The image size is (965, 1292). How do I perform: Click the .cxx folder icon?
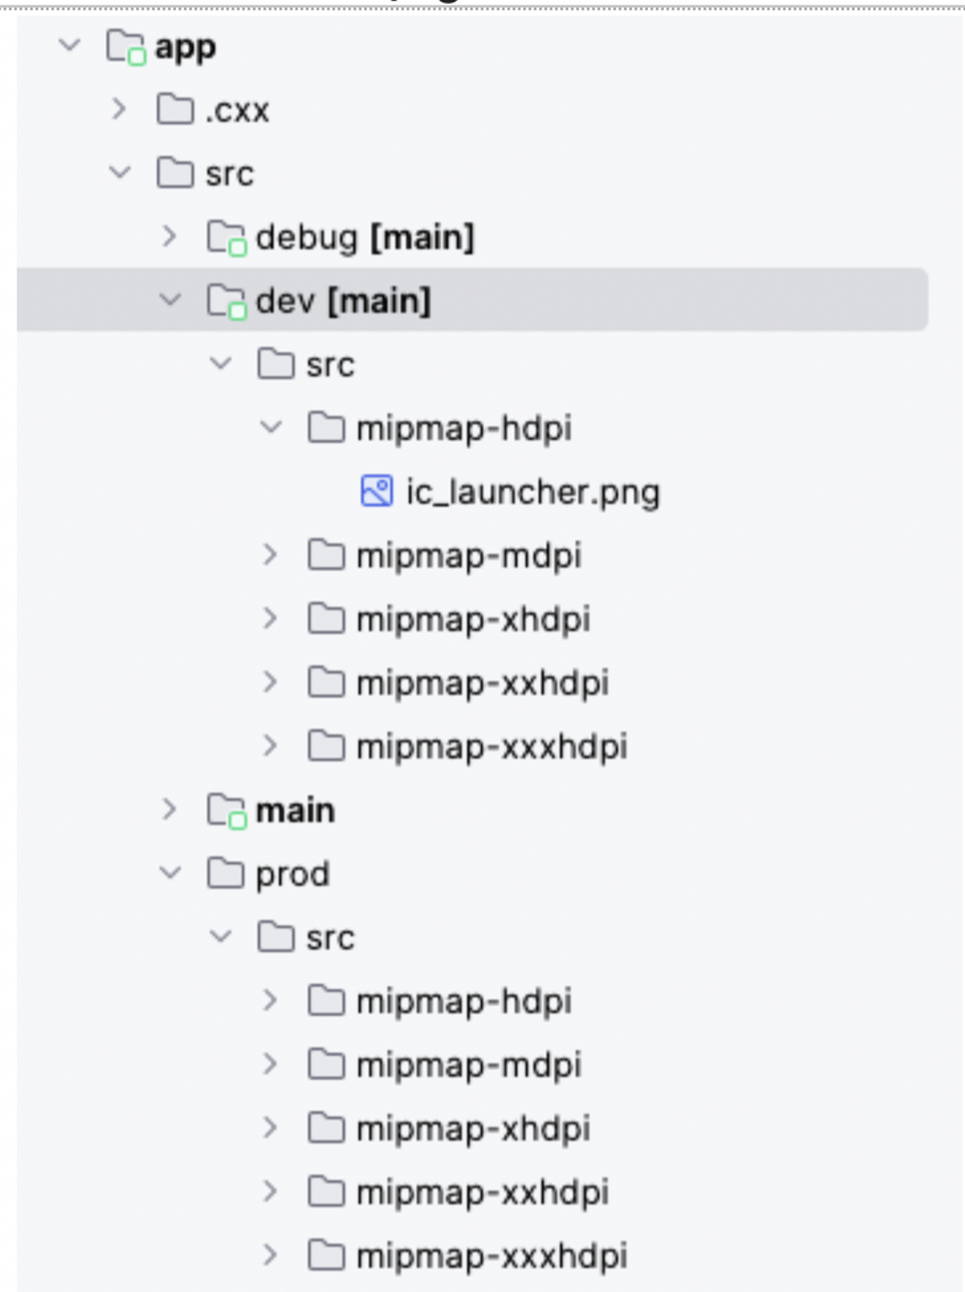pyautogui.click(x=175, y=109)
